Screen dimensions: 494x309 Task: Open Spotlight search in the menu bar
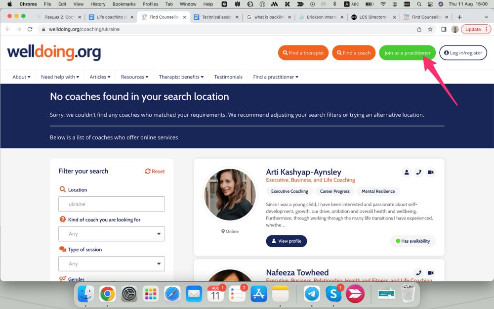coord(419,4)
